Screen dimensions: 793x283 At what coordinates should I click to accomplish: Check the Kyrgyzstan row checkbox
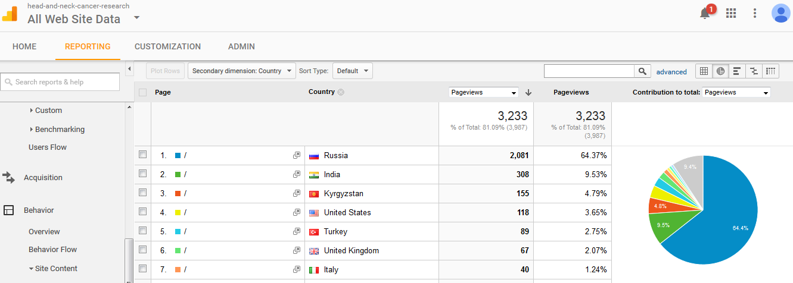(142, 193)
